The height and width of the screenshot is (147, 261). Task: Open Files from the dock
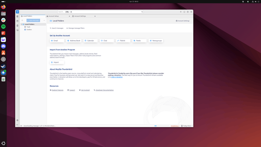[3, 14]
